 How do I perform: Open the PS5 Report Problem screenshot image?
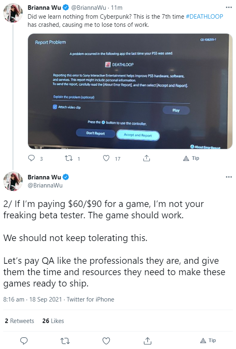click(x=130, y=91)
